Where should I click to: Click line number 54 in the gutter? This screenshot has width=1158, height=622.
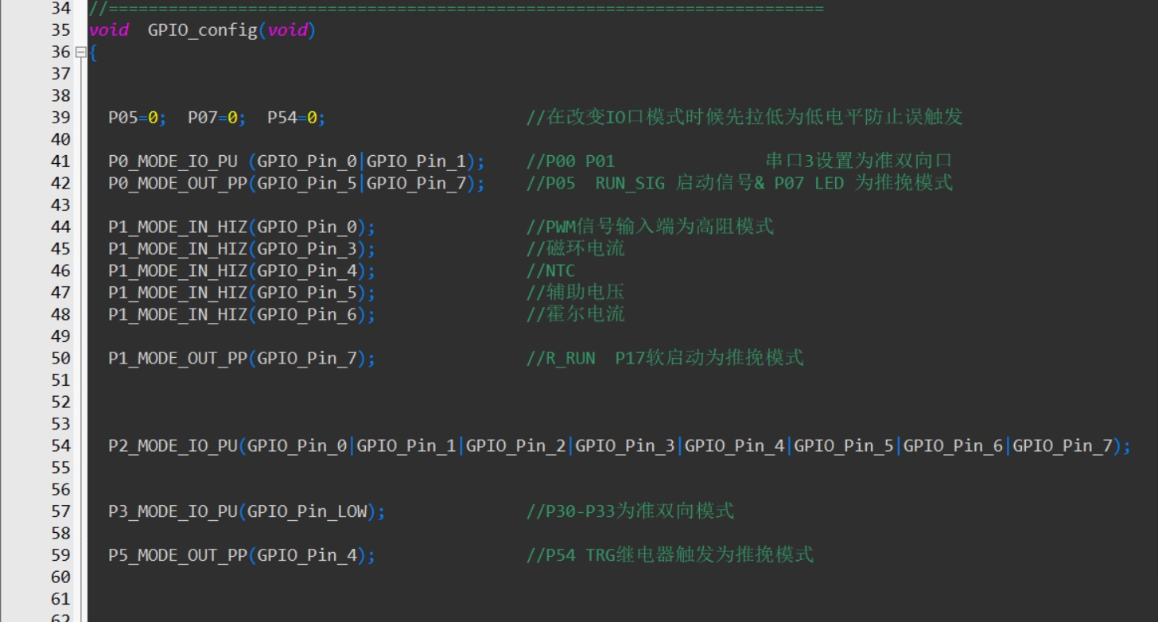point(61,445)
